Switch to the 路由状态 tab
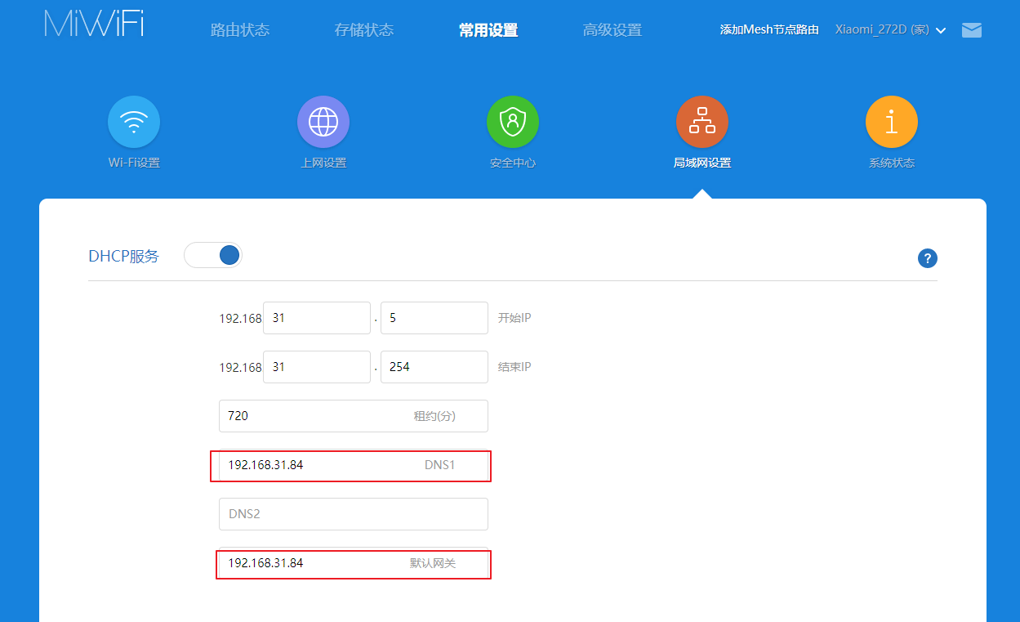The image size is (1020, 622). coord(240,30)
